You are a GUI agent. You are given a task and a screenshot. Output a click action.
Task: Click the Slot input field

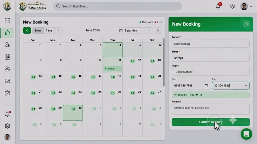(191, 85)
